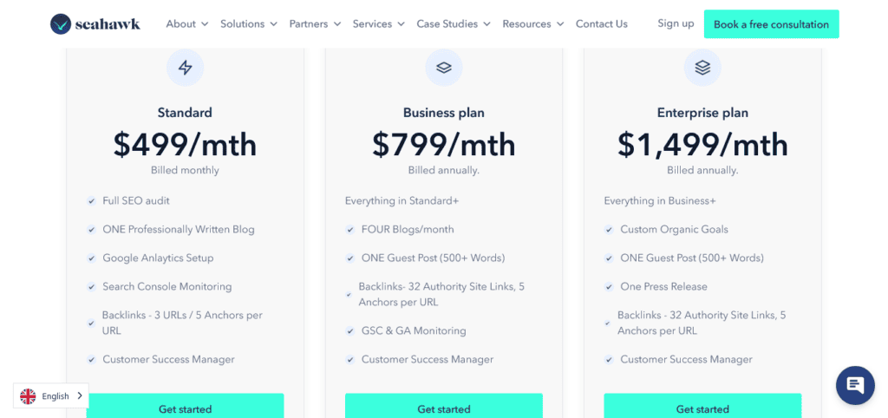This screenshot has height=418, width=888.
Task: Click checkmark icon beside One Press Release
Action: [x=609, y=287]
